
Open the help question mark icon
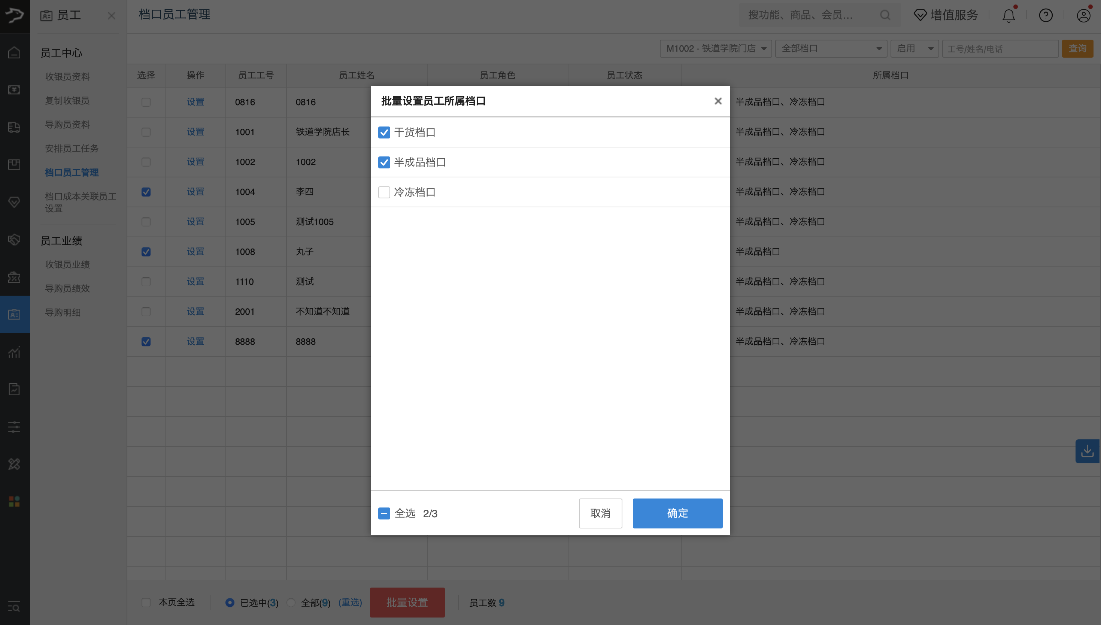1046,15
